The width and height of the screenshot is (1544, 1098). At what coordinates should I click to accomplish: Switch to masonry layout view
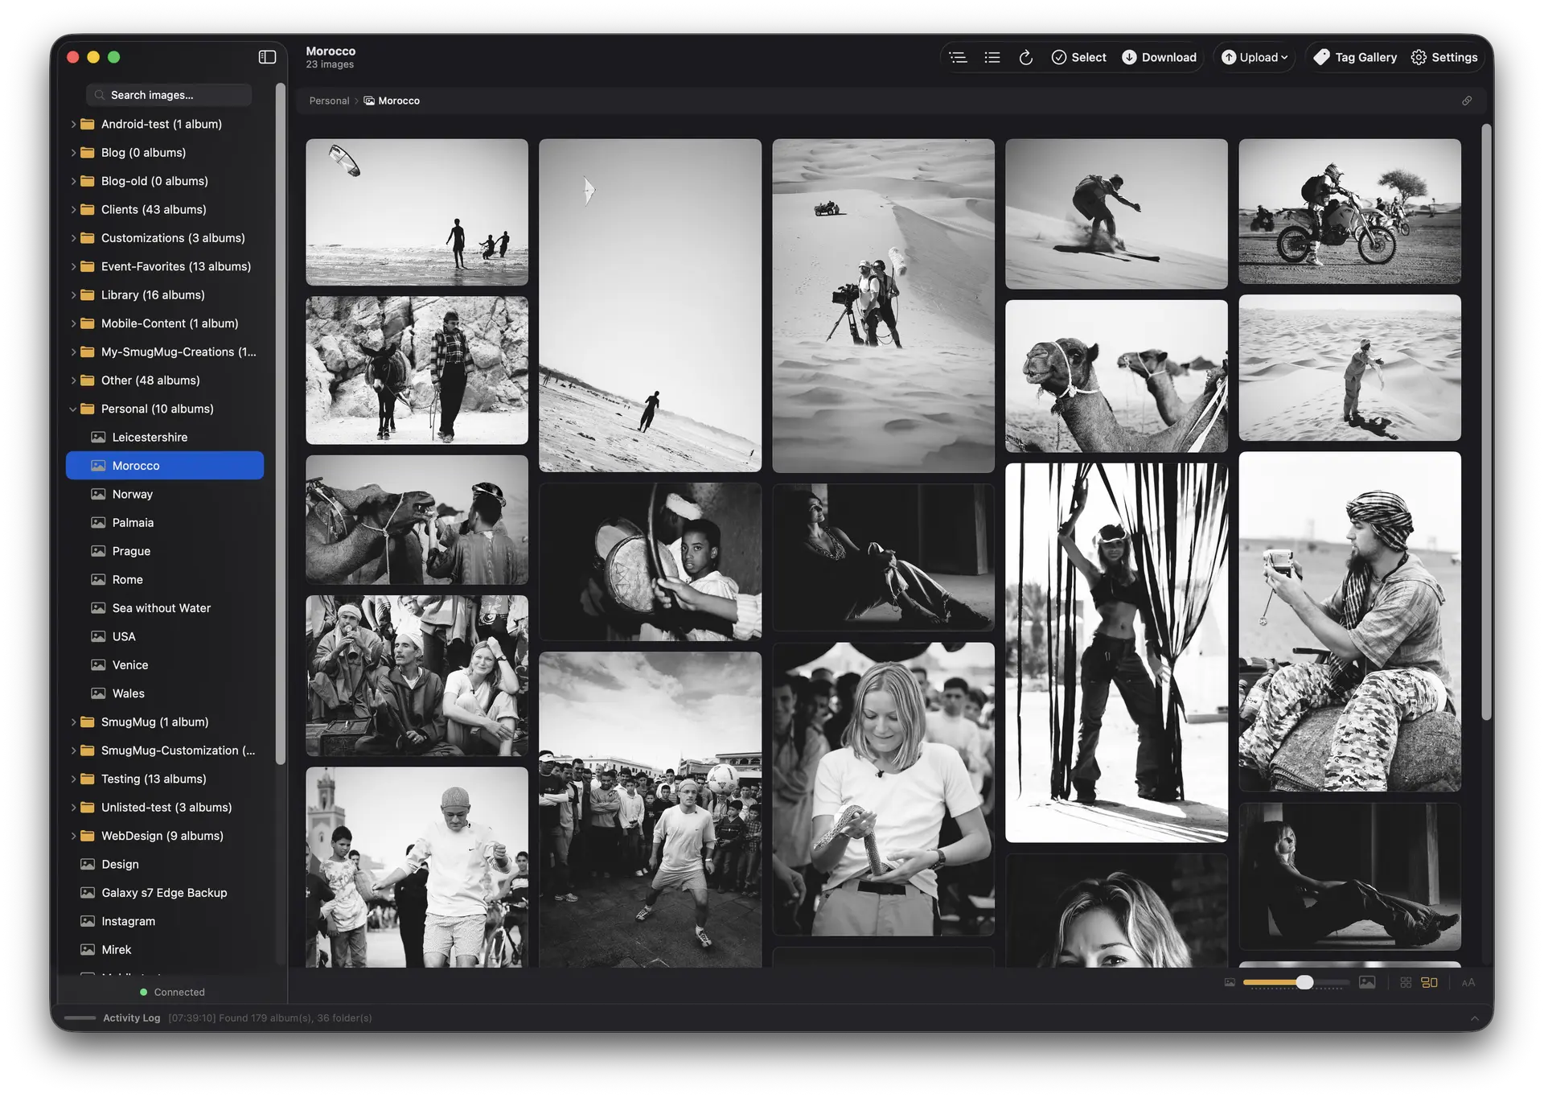(x=1430, y=982)
